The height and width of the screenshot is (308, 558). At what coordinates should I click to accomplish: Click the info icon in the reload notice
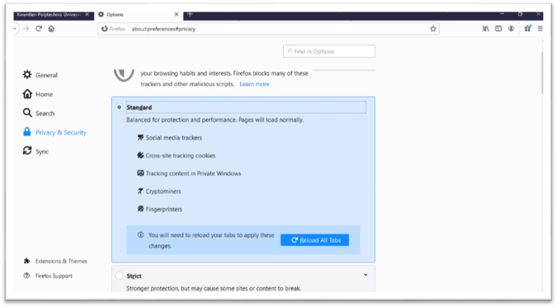141,235
